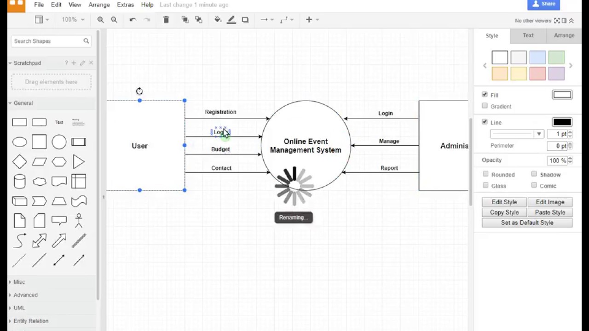
Task: Open the File menu
Action: tap(39, 5)
